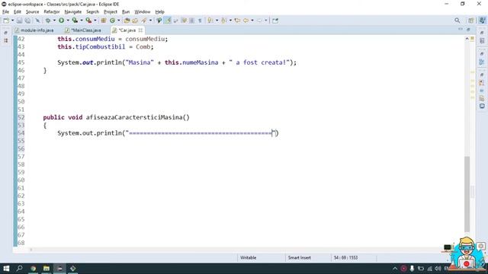Click the Back navigation arrow icon

[246, 21]
